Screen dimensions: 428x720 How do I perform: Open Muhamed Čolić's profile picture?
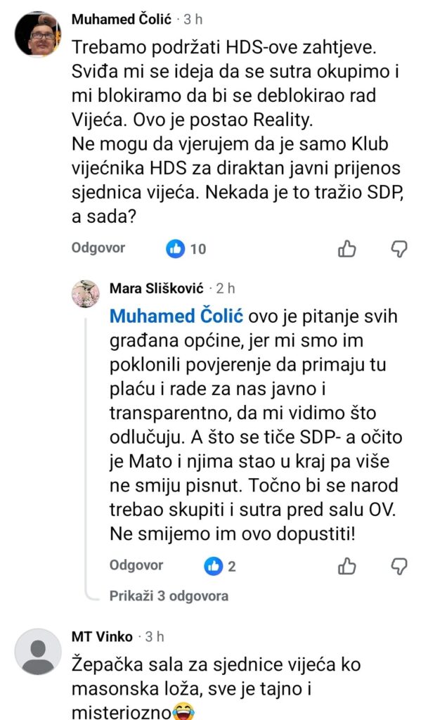pos(38,34)
